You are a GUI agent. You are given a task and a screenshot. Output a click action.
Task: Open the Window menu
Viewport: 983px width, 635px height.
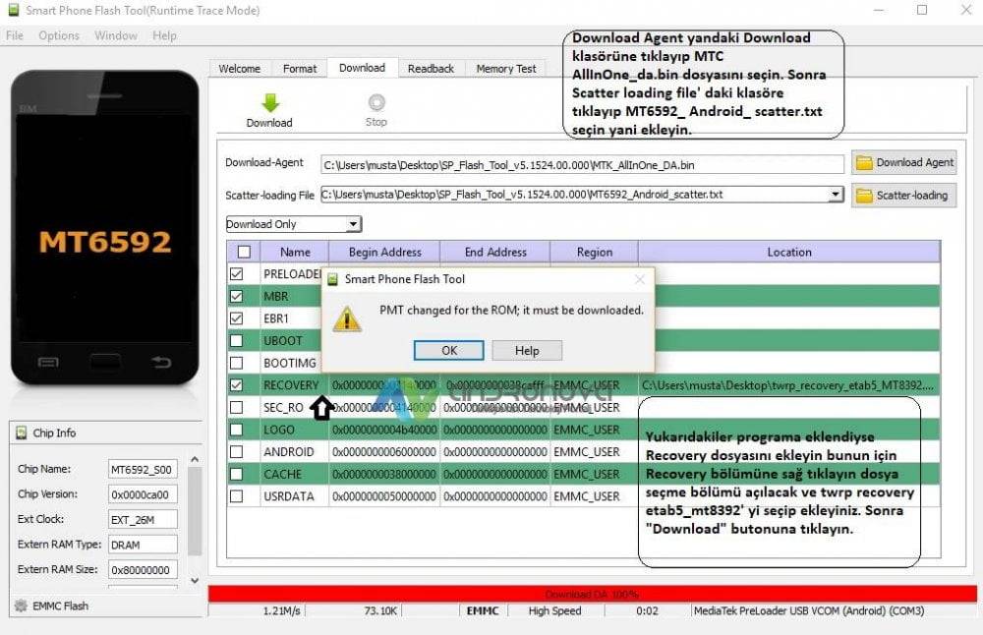(x=116, y=35)
